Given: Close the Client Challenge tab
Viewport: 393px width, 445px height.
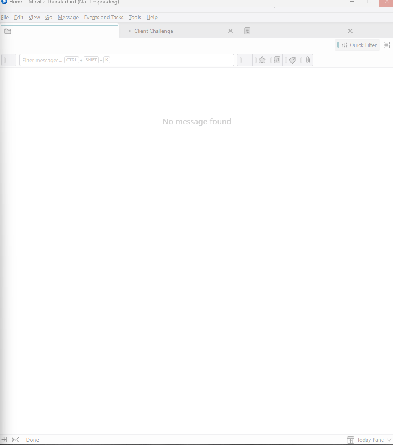Looking at the screenshot, I should tap(230, 31).
